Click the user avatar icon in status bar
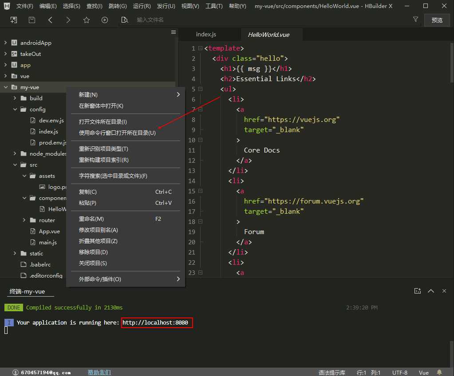 point(16,372)
